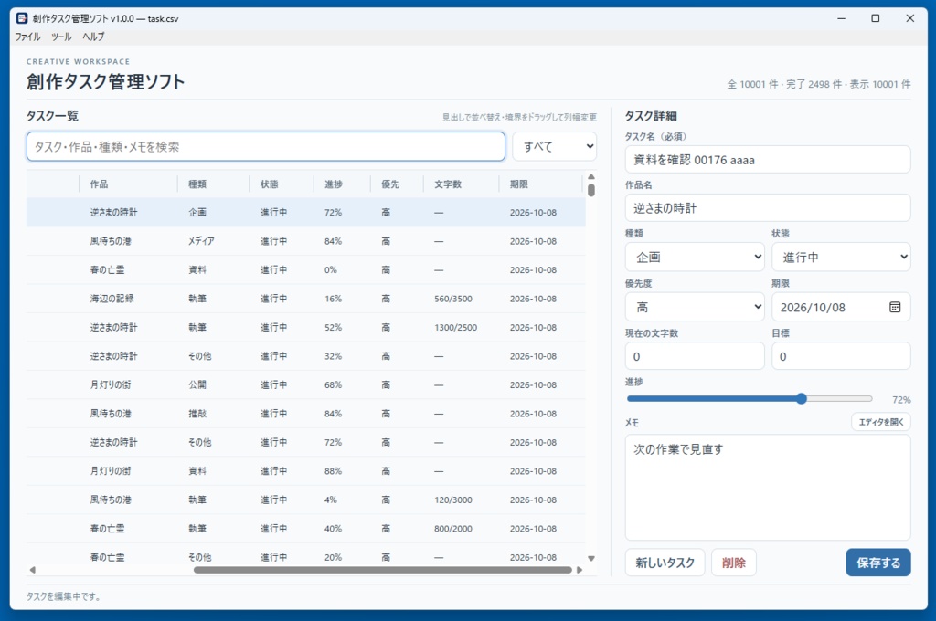The image size is (936, 621).
Task: Click the 120/3000 word count cell
Action: tap(453, 500)
